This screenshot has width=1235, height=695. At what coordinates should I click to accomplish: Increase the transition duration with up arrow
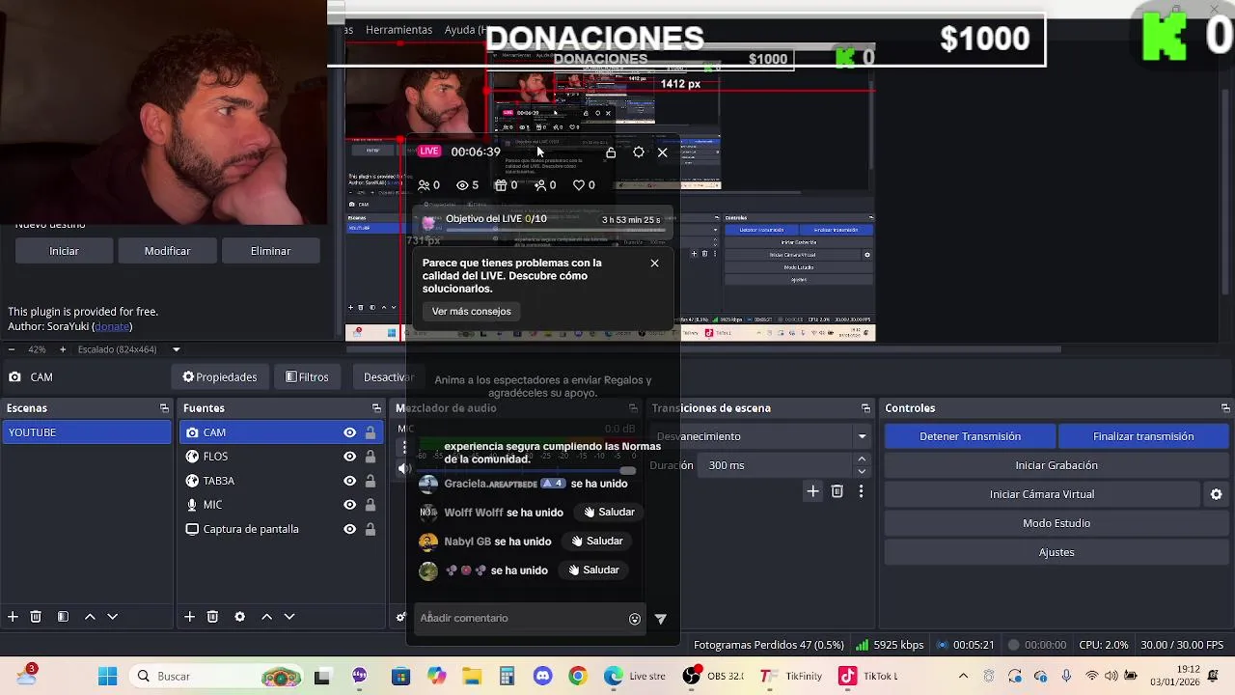tap(862, 459)
